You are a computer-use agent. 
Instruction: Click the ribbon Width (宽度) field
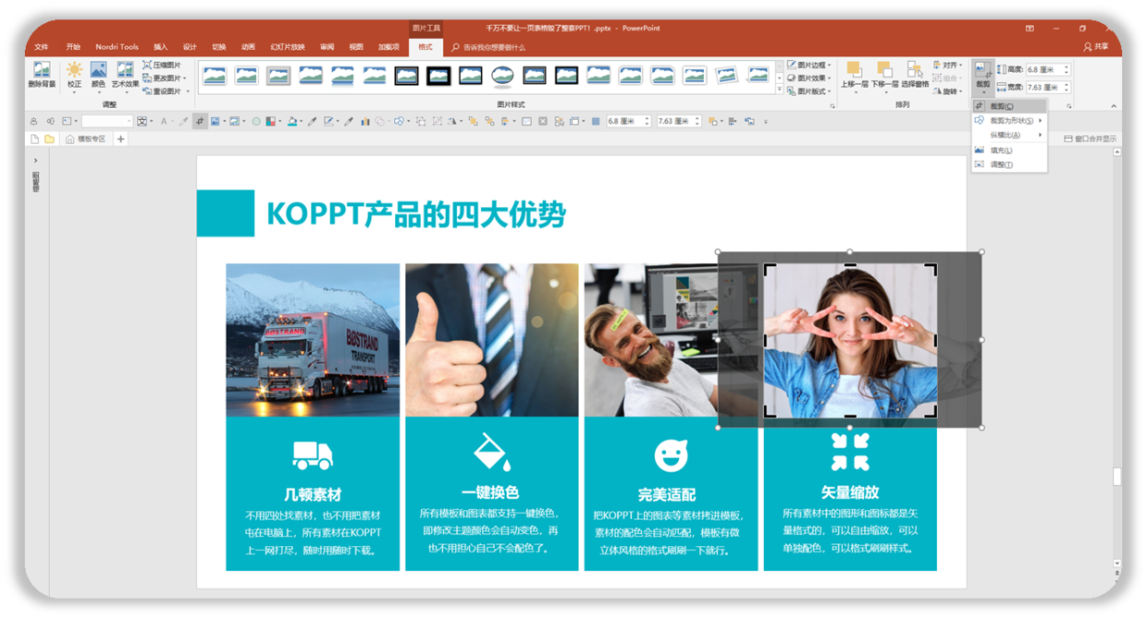click(1048, 88)
